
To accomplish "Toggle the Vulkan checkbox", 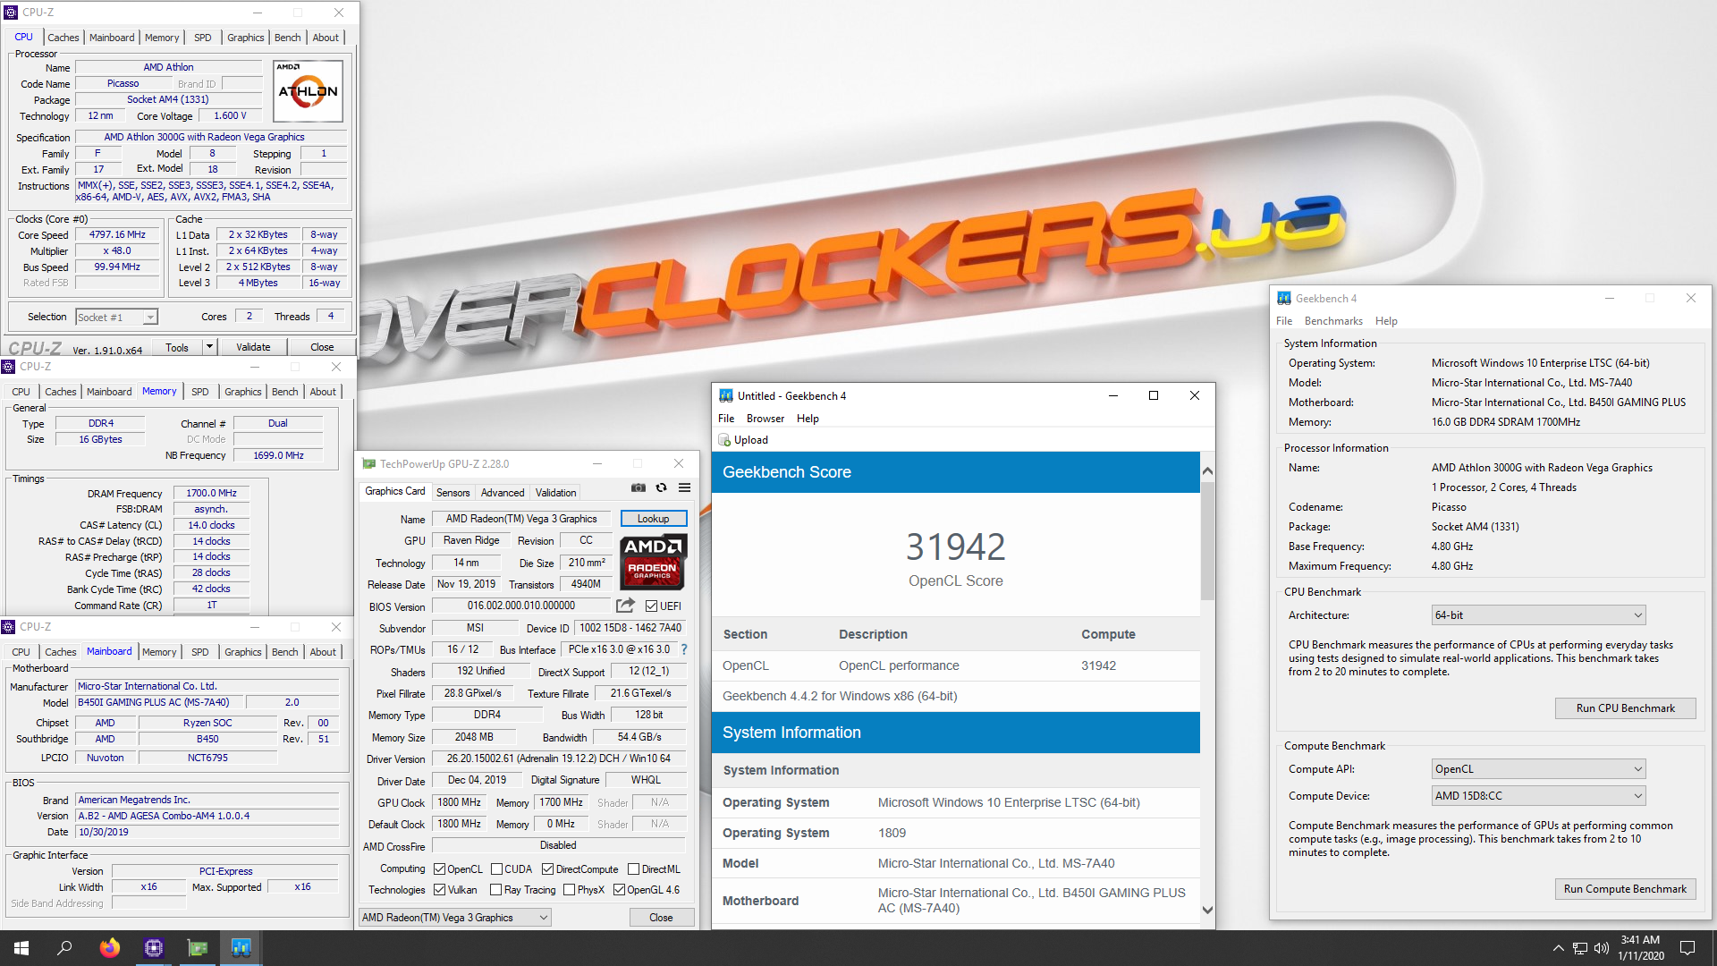I will 439,889.
